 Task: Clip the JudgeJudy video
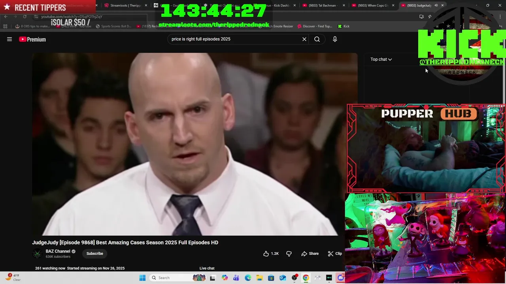tap(335, 254)
